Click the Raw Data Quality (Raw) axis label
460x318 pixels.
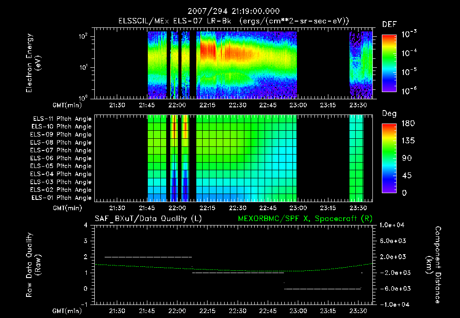click(x=34, y=265)
